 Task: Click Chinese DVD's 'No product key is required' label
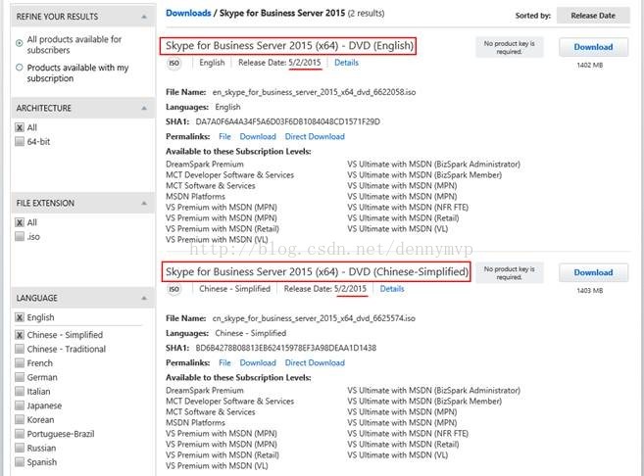click(510, 273)
